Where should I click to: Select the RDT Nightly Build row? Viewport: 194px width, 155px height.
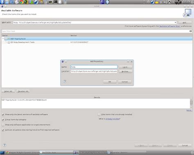pos(97,39)
